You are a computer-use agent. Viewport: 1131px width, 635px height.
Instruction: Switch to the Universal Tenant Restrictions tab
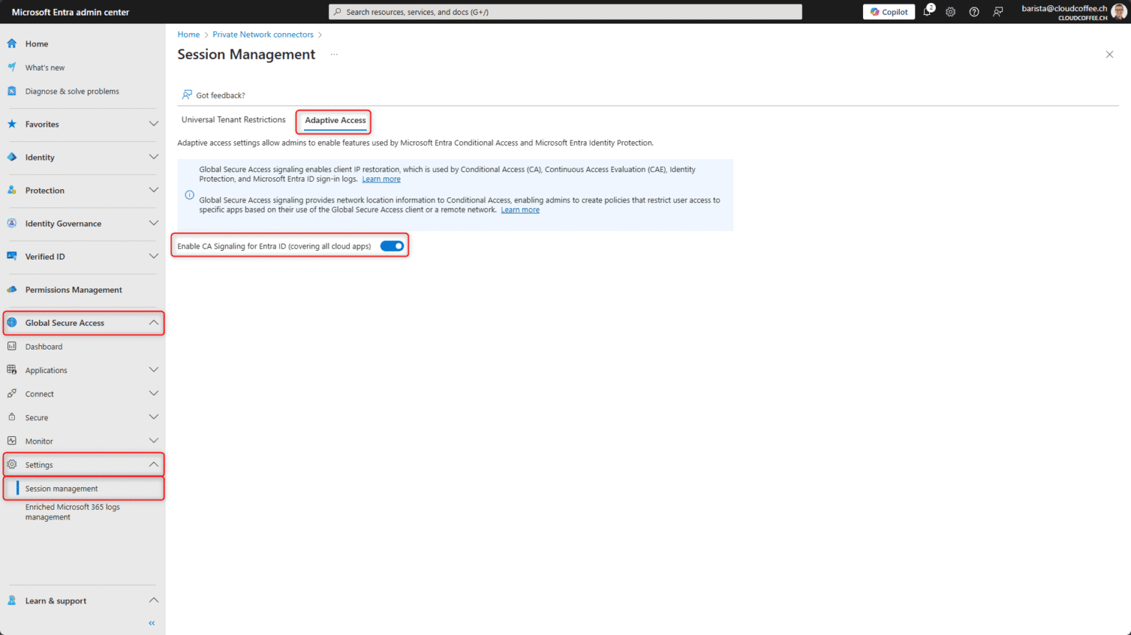click(233, 119)
